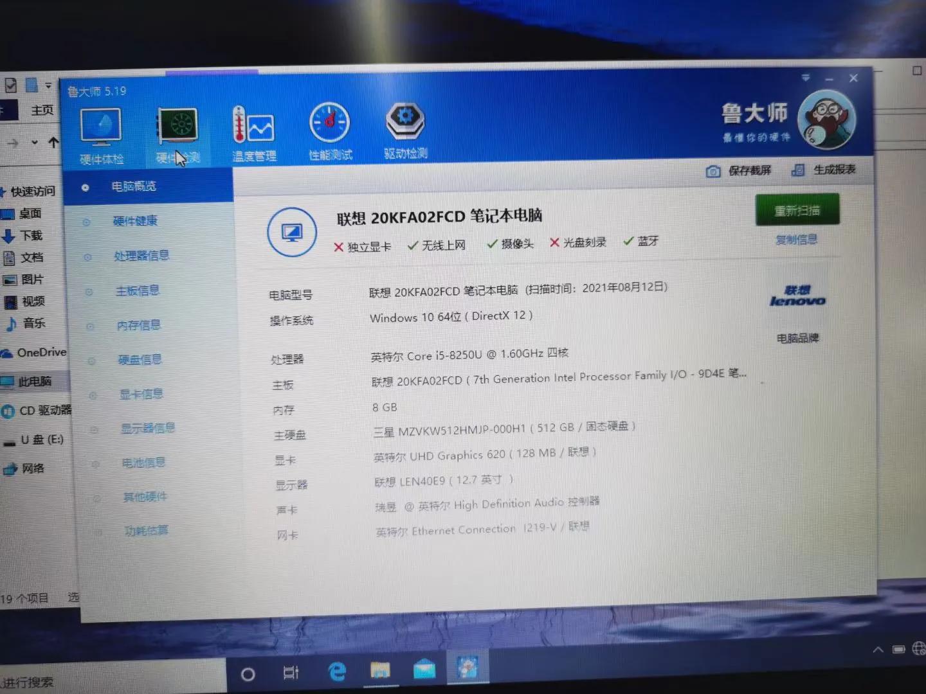The height and width of the screenshot is (694, 926).
Task: Click the green 重新扫描 button
Action: (797, 210)
